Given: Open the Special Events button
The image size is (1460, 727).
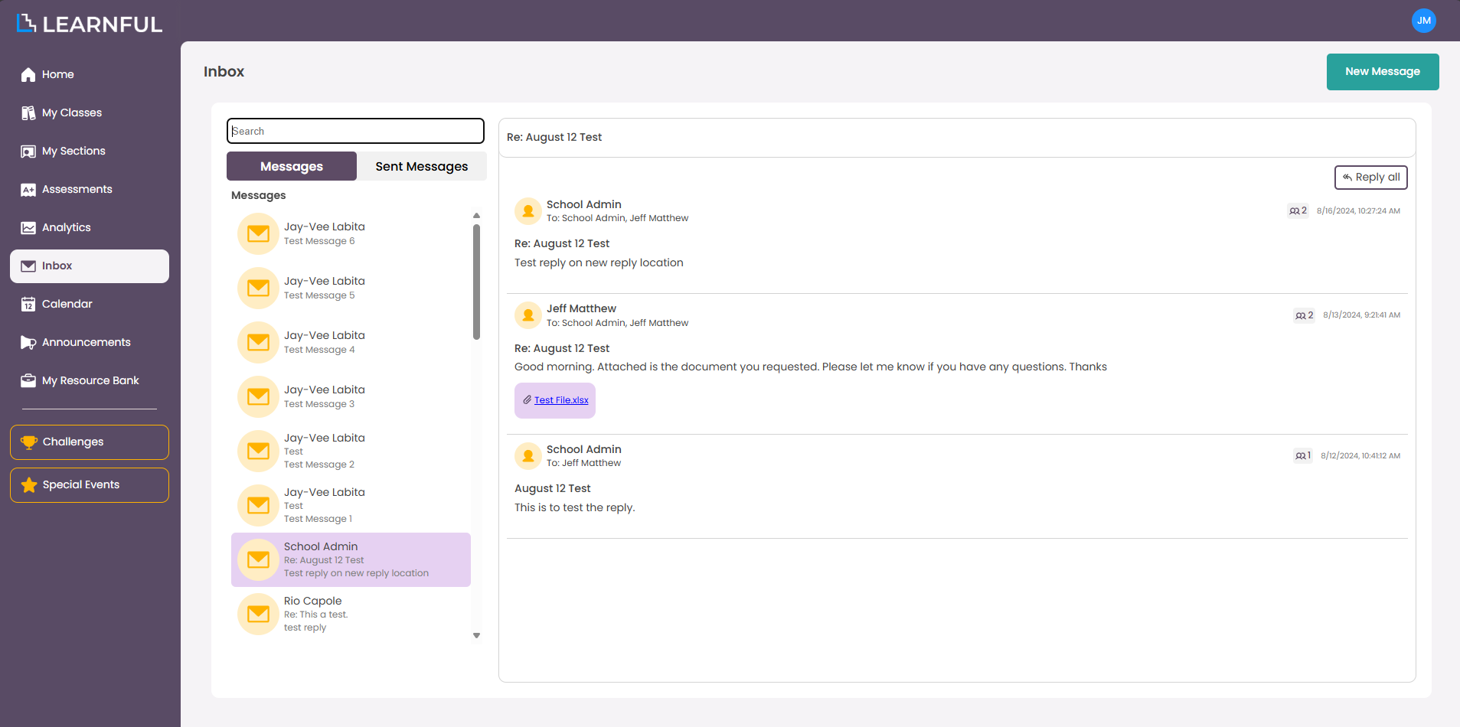Looking at the screenshot, I should (x=90, y=485).
